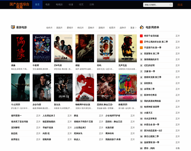Filter by 动作片 category
This screenshot has width=191, height=151.
coord(49,28)
